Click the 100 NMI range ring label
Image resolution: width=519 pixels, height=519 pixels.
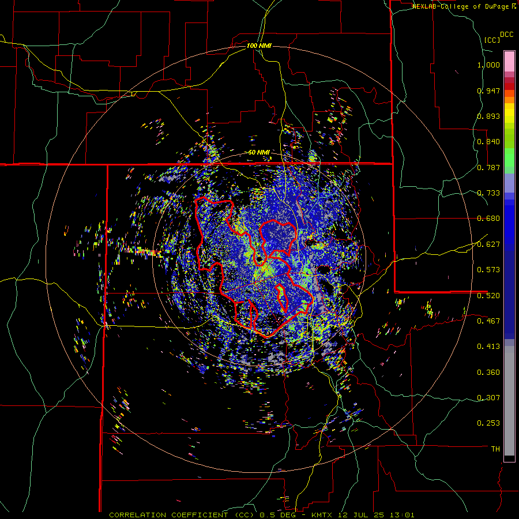[x=259, y=46]
